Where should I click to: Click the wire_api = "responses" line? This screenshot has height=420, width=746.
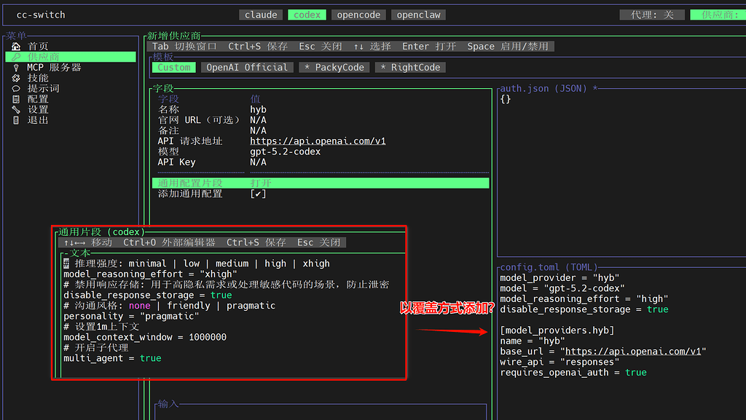[560, 362]
